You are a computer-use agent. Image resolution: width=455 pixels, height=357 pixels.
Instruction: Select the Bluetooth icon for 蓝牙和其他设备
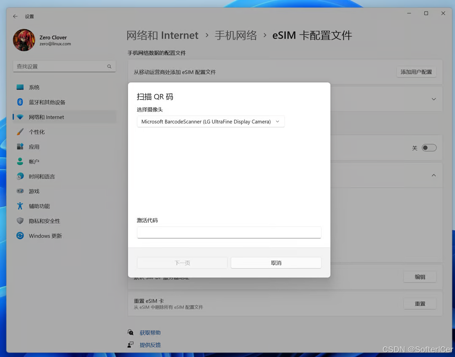point(20,102)
